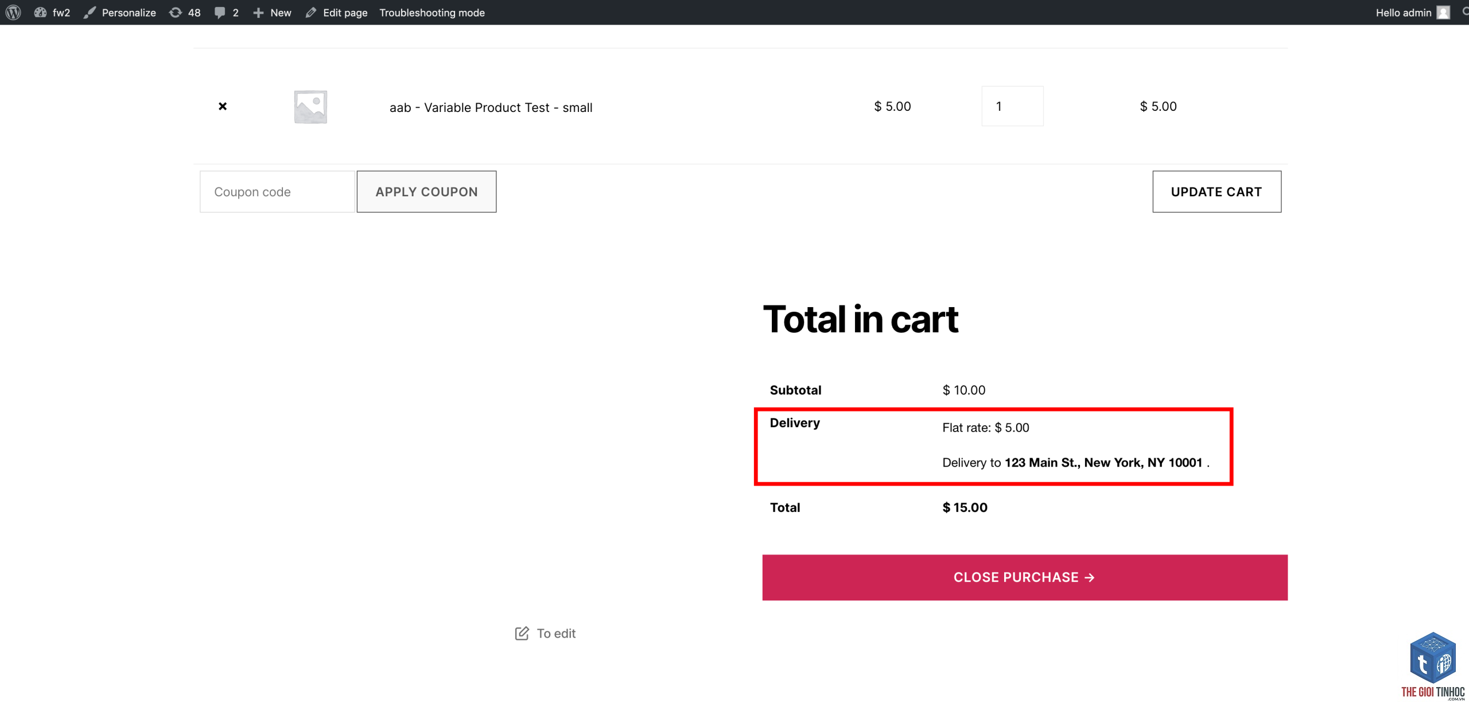Open the 2 comments notification
1469x702 pixels.
pos(226,12)
